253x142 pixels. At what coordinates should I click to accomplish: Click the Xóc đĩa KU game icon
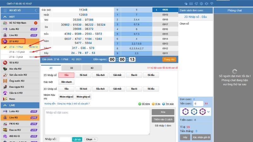tap(5, 68)
